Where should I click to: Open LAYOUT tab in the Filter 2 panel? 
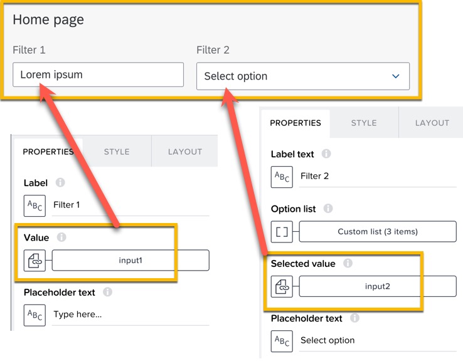(x=432, y=123)
